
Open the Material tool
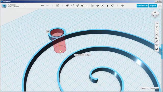coord(123,6)
